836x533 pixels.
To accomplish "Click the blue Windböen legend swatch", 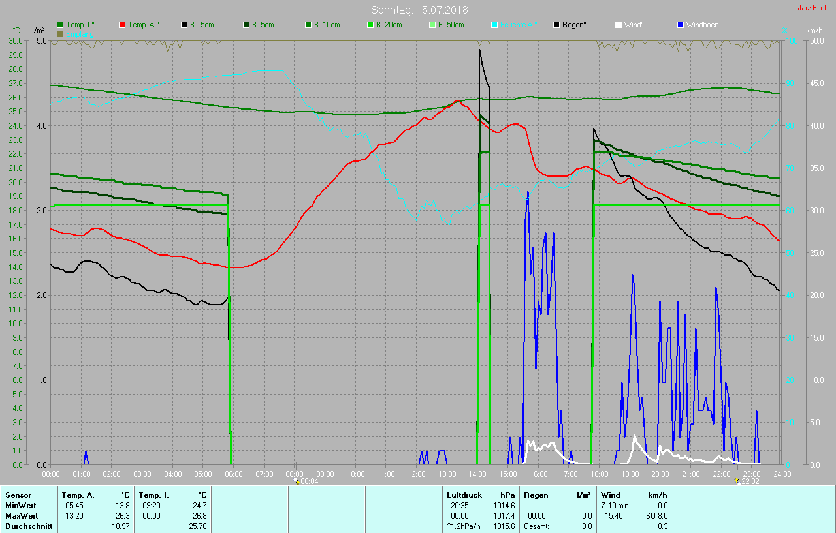I will tap(681, 25).
